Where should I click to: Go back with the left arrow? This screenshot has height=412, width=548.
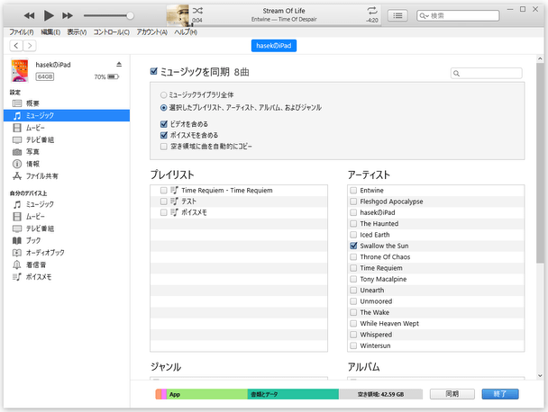16,46
